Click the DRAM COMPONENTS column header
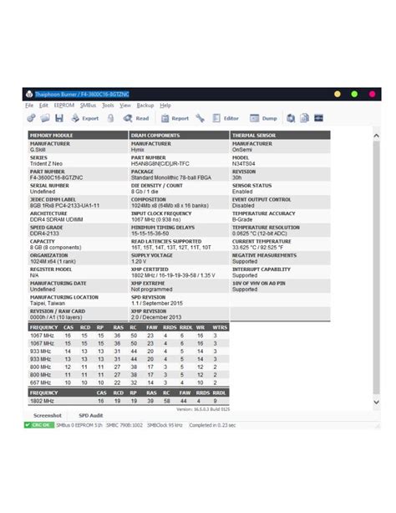This screenshot has height=513, width=396. click(179, 135)
